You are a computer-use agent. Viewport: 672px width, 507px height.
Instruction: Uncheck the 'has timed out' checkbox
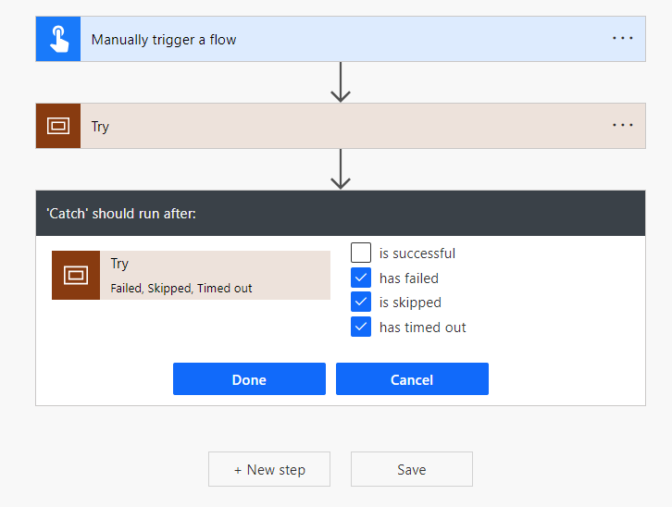tap(361, 327)
